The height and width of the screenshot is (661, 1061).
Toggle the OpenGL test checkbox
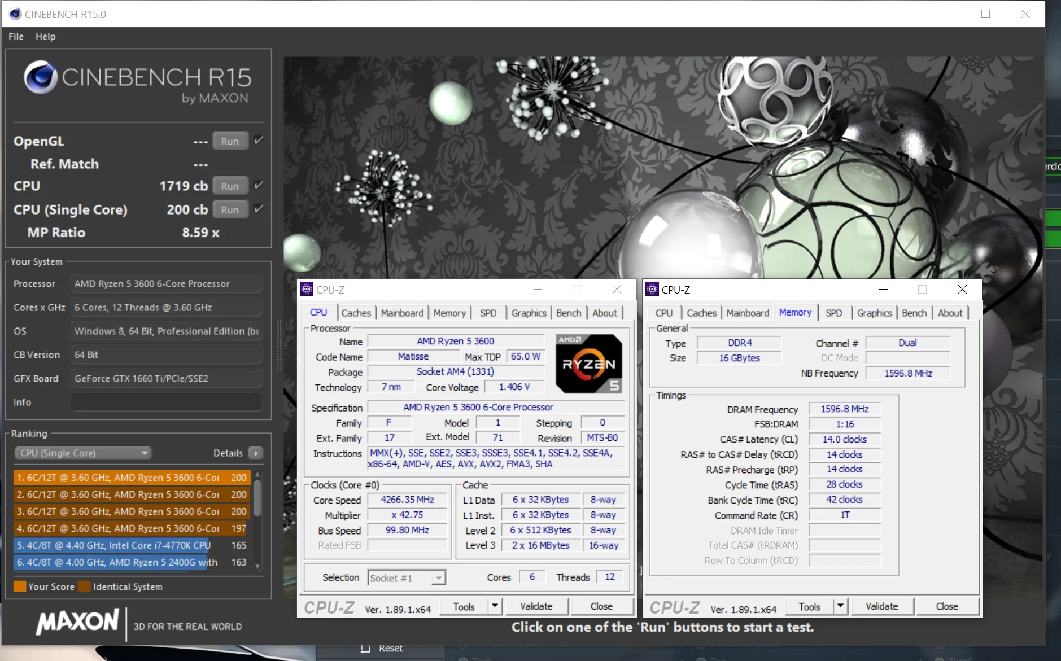pyautogui.click(x=259, y=141)
